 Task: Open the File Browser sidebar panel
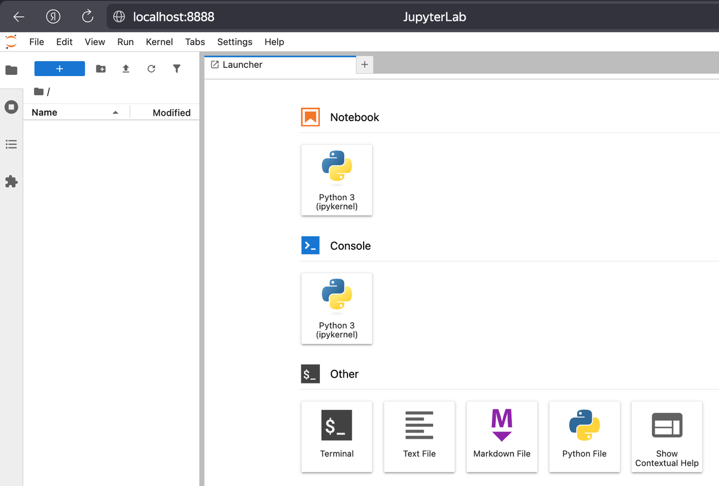[x=11, y=70]
